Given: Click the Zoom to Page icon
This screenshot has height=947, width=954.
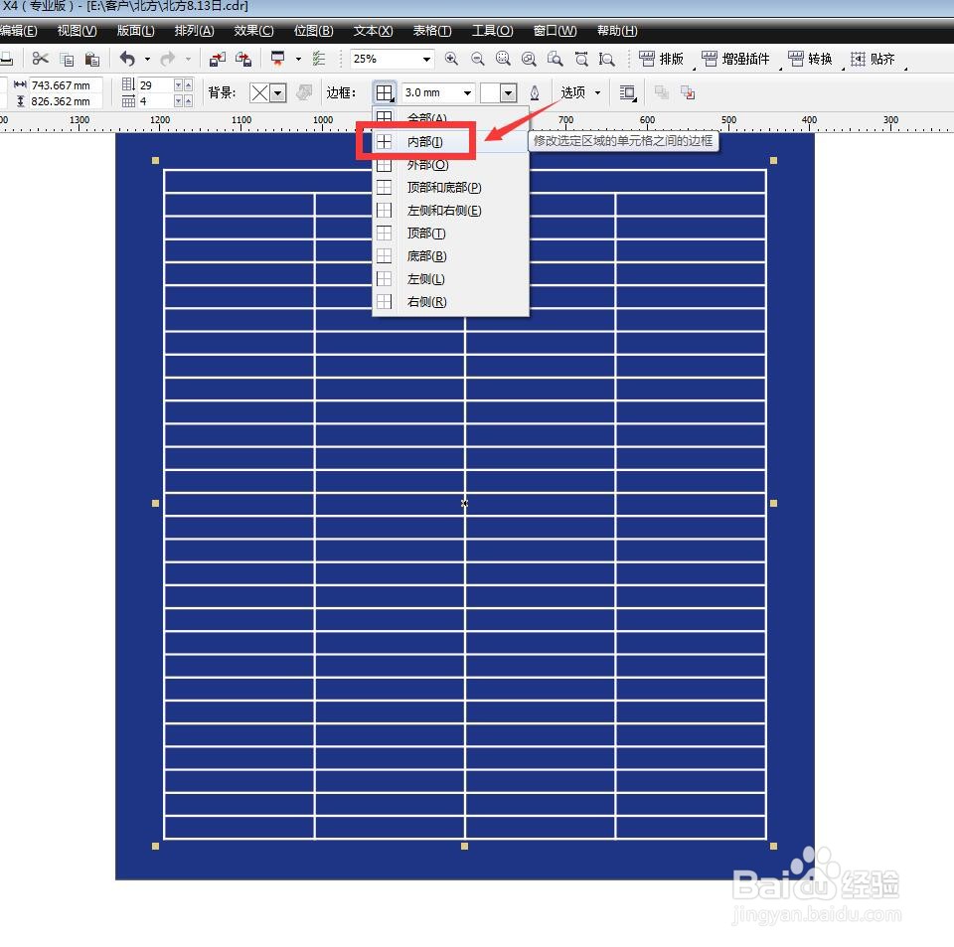Looking at the screenshot, I should (x=555, y=59).
